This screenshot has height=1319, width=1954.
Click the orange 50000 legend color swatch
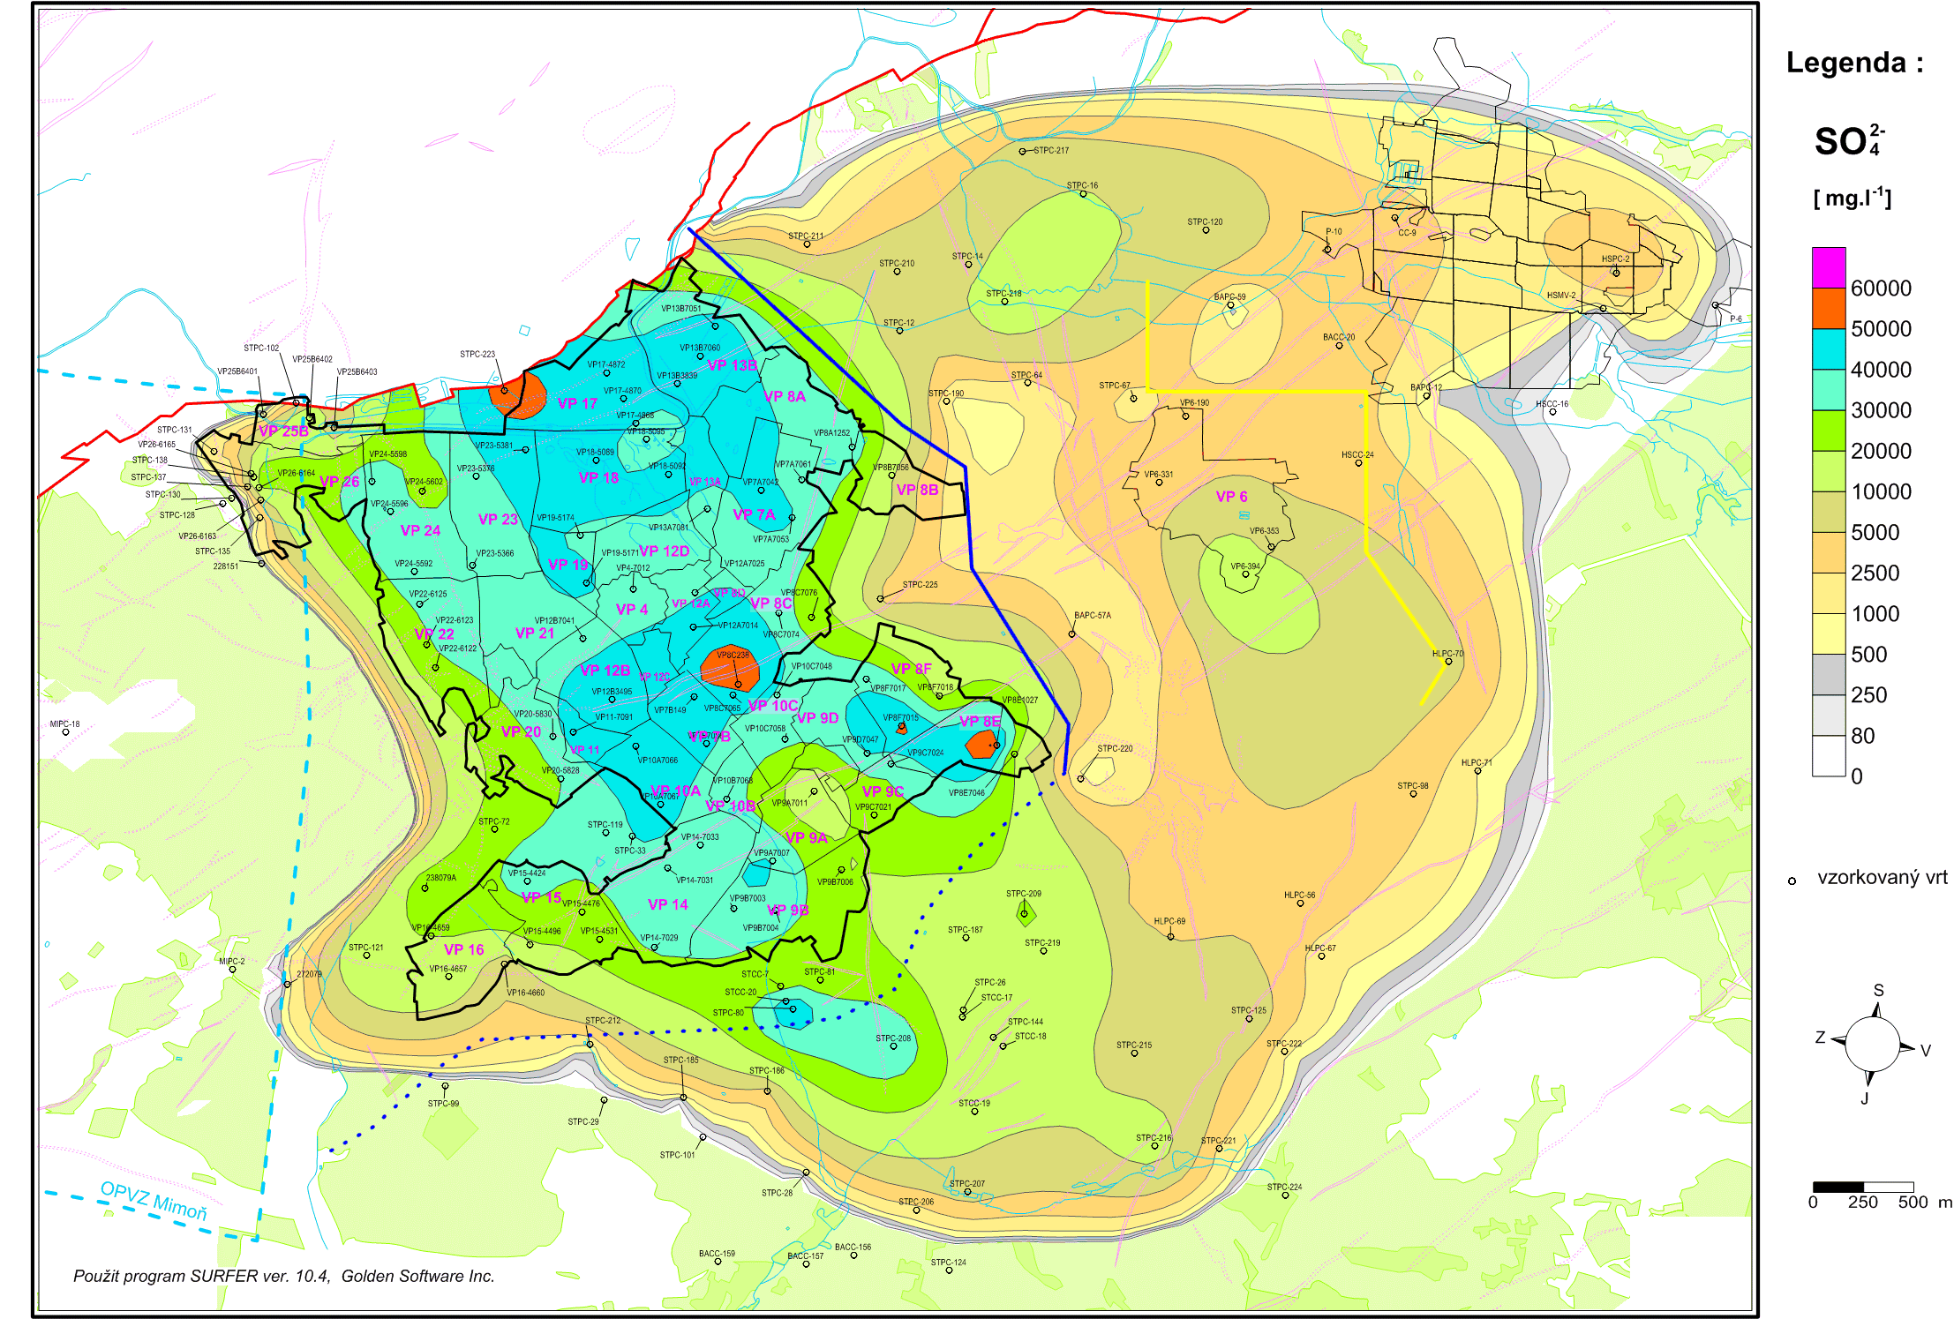[x=1829, y=308]
